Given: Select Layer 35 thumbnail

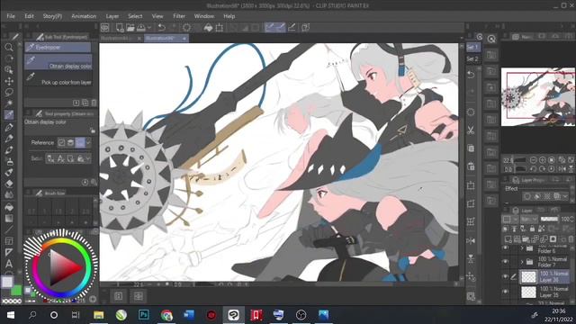Looking at the screenshot, I should tap(529, 292).
